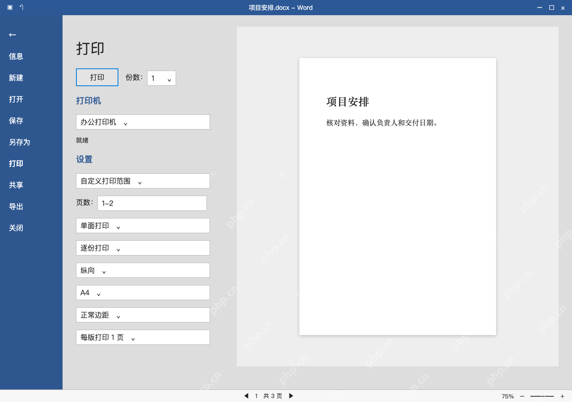This screenshot has width=572, height=402.
Task: Open the 办公打印机 printer dropdown
Action: (x=143, y=122)
